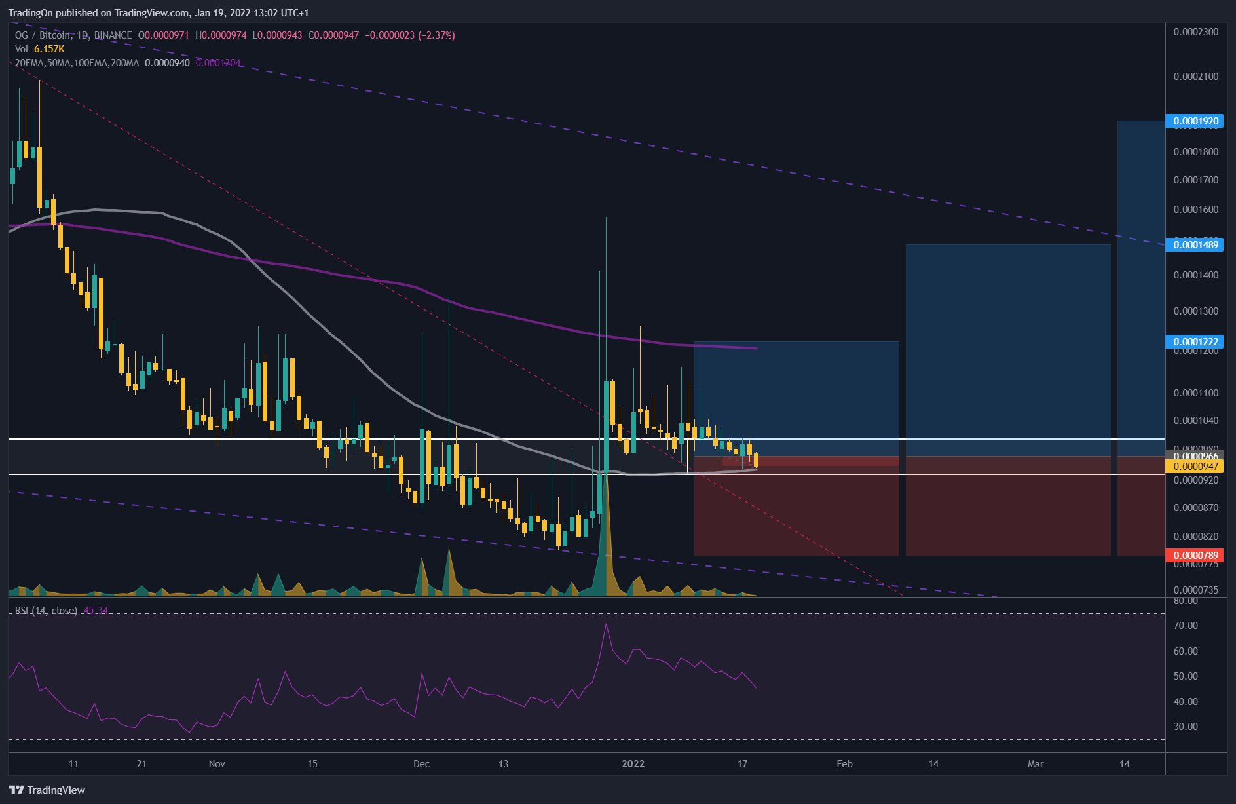Click the 0.0001700 price axis label
This screenshot has width=1236, height=804.
pyautogui.click(x=1196, y=180)
